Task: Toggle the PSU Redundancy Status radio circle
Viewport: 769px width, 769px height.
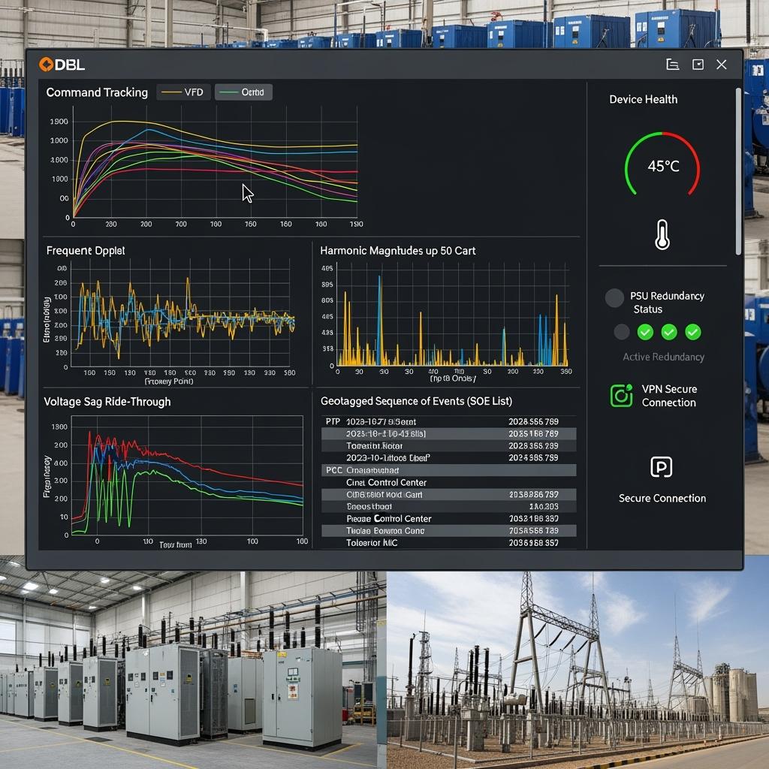Action: [614, 298]
